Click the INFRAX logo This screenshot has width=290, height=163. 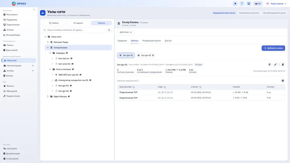(x=19, y=4)
